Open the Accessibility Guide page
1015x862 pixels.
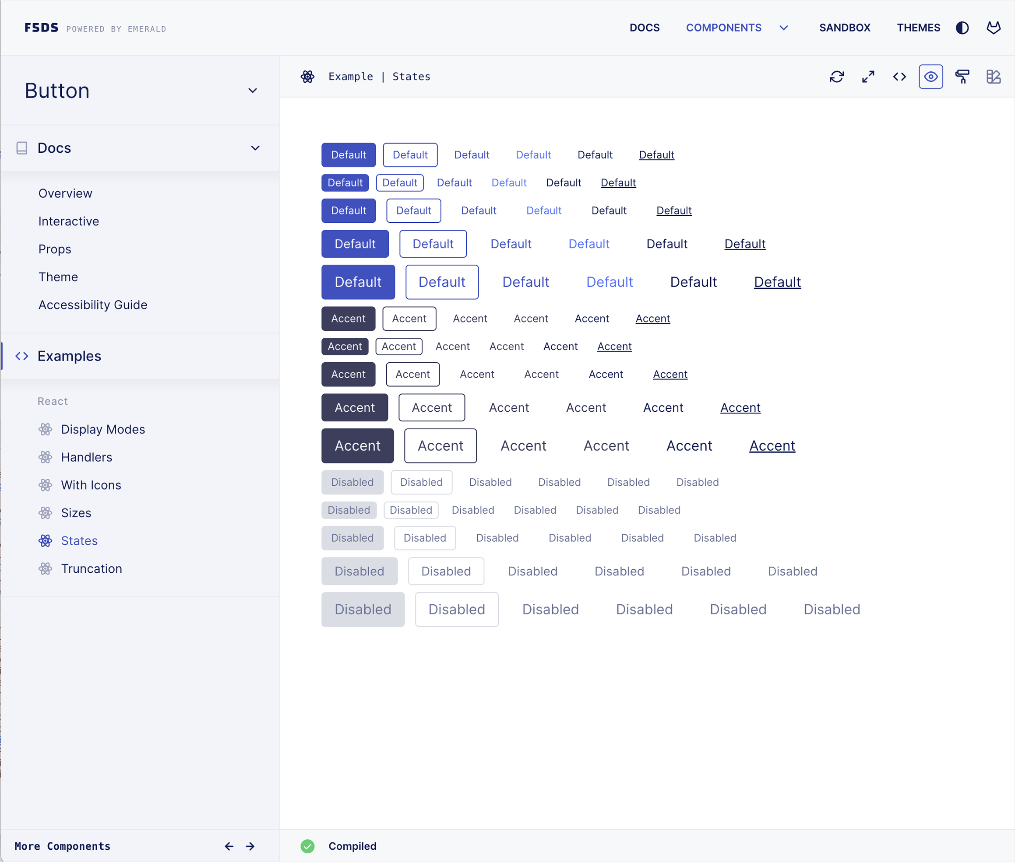click(93, 305)
